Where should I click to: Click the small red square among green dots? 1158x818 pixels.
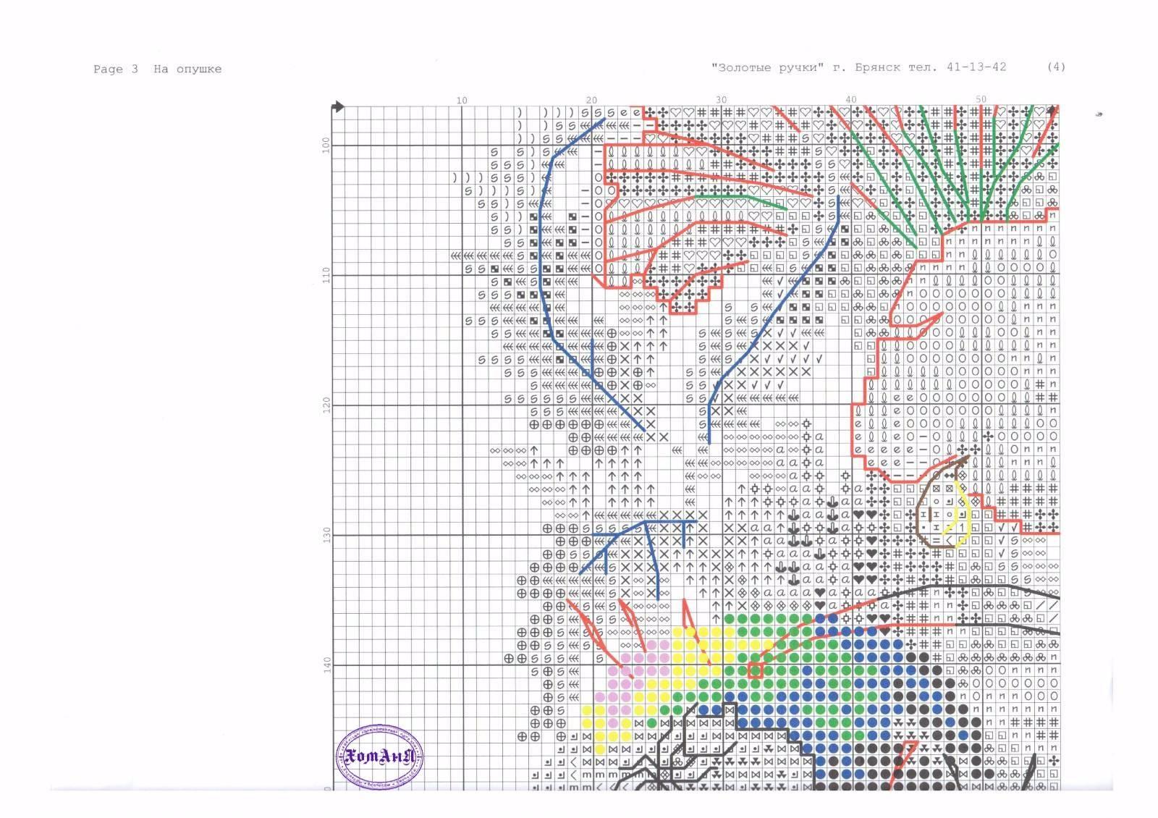(755, 670)
